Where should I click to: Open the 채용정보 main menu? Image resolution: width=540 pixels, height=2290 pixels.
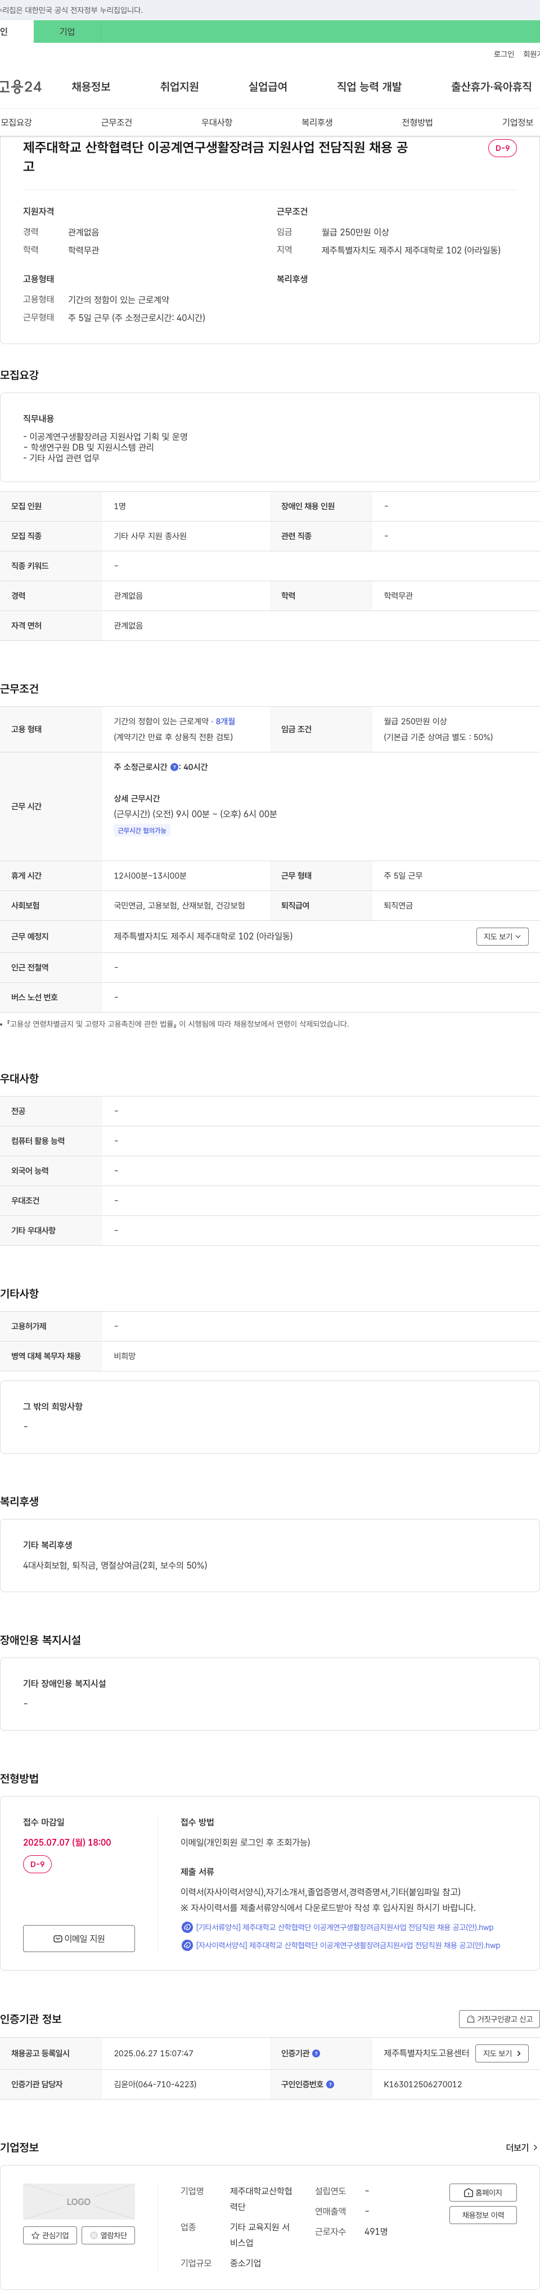[x=91, y=86]
